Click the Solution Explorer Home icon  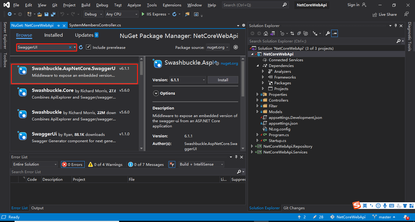click(x=266, y=33)
